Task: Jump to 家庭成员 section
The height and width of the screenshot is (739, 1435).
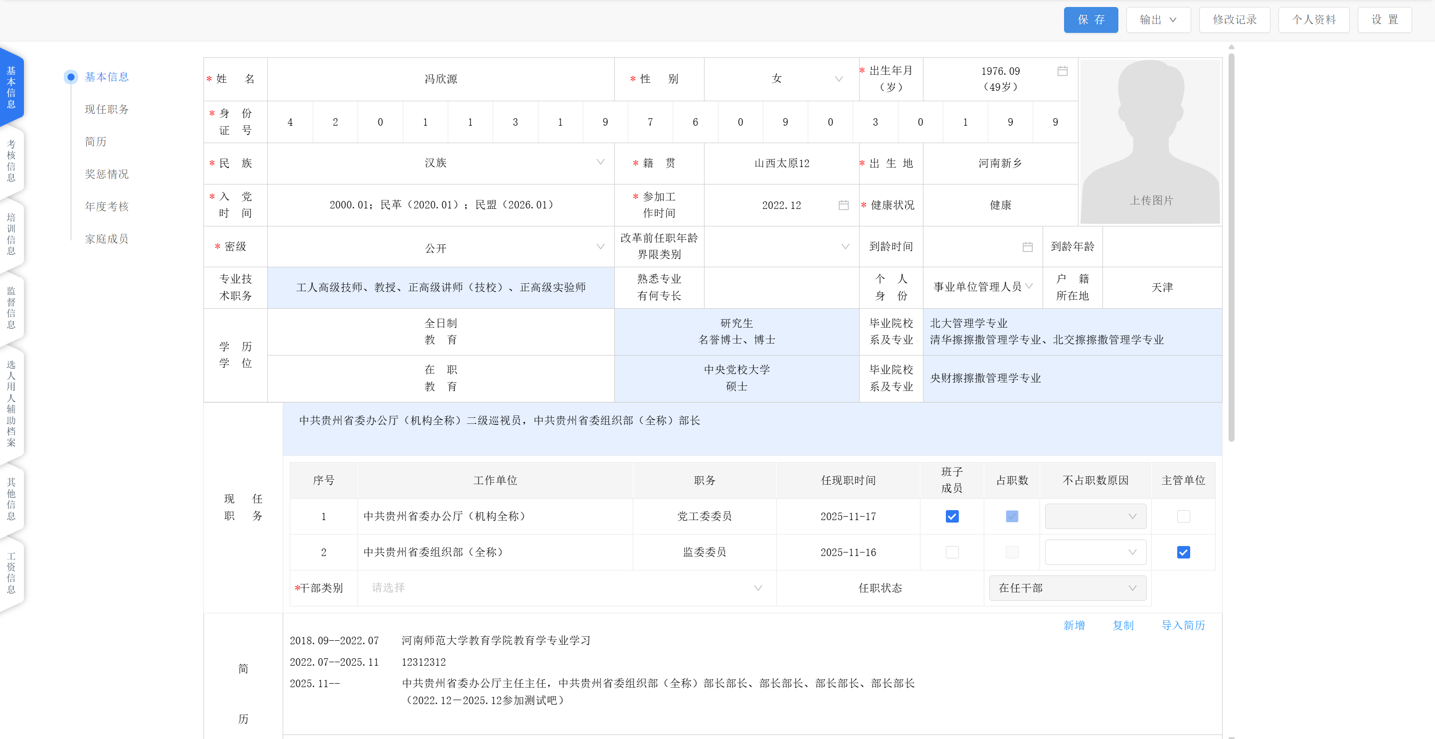Action: click(106, 238)
